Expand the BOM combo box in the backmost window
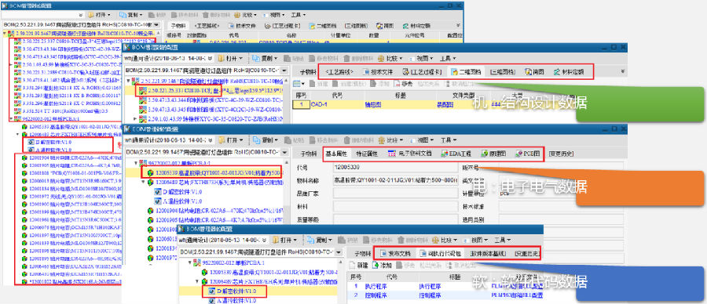This screenshot has width=707, height=304. coord(156,25)
